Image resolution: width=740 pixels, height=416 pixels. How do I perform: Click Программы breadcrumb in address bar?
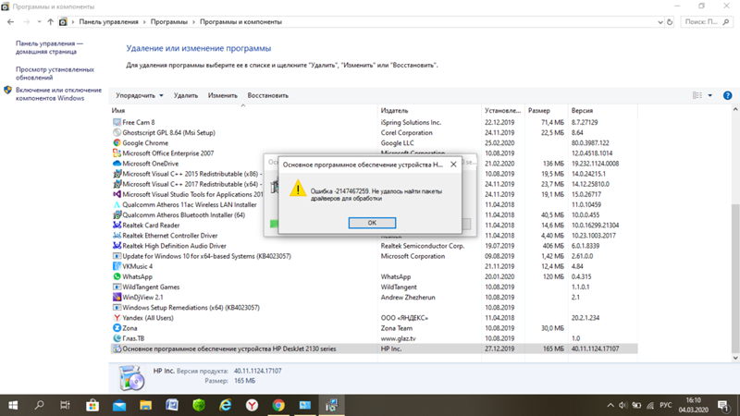[x=169, y=21]
